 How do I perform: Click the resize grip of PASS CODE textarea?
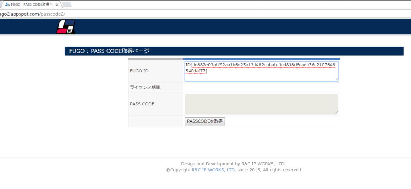click(337, 113)
